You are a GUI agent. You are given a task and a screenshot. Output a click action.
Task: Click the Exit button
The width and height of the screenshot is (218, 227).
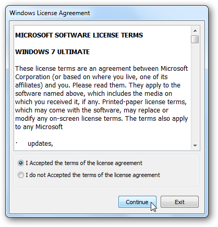tap(179, 202)
